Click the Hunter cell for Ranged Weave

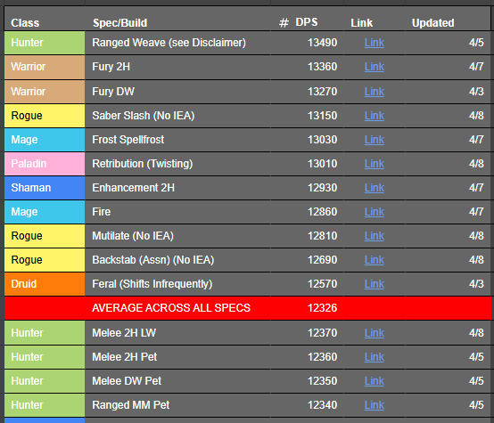(x=45, y=43)
